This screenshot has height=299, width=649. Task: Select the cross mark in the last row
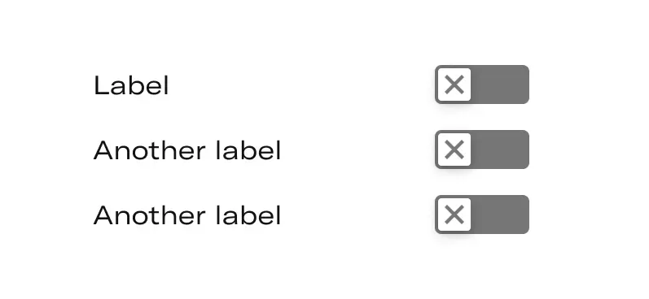pos(454,214)
